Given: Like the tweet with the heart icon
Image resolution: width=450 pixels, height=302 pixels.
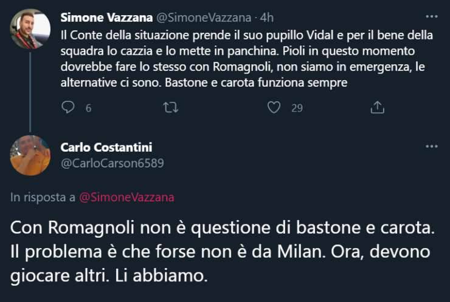Looking at the screenshot, I should click(274, 107).
